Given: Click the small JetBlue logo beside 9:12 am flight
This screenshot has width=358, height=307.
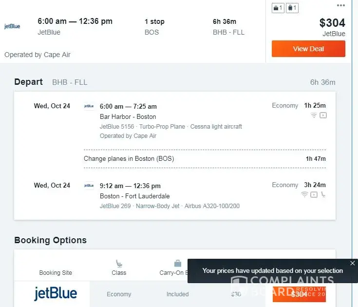Looking at the screenshot, I should [89, 185].
